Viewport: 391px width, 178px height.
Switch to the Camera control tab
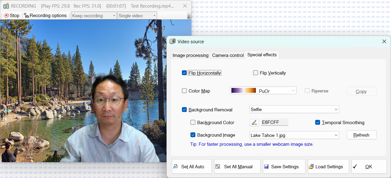(228, 55)
